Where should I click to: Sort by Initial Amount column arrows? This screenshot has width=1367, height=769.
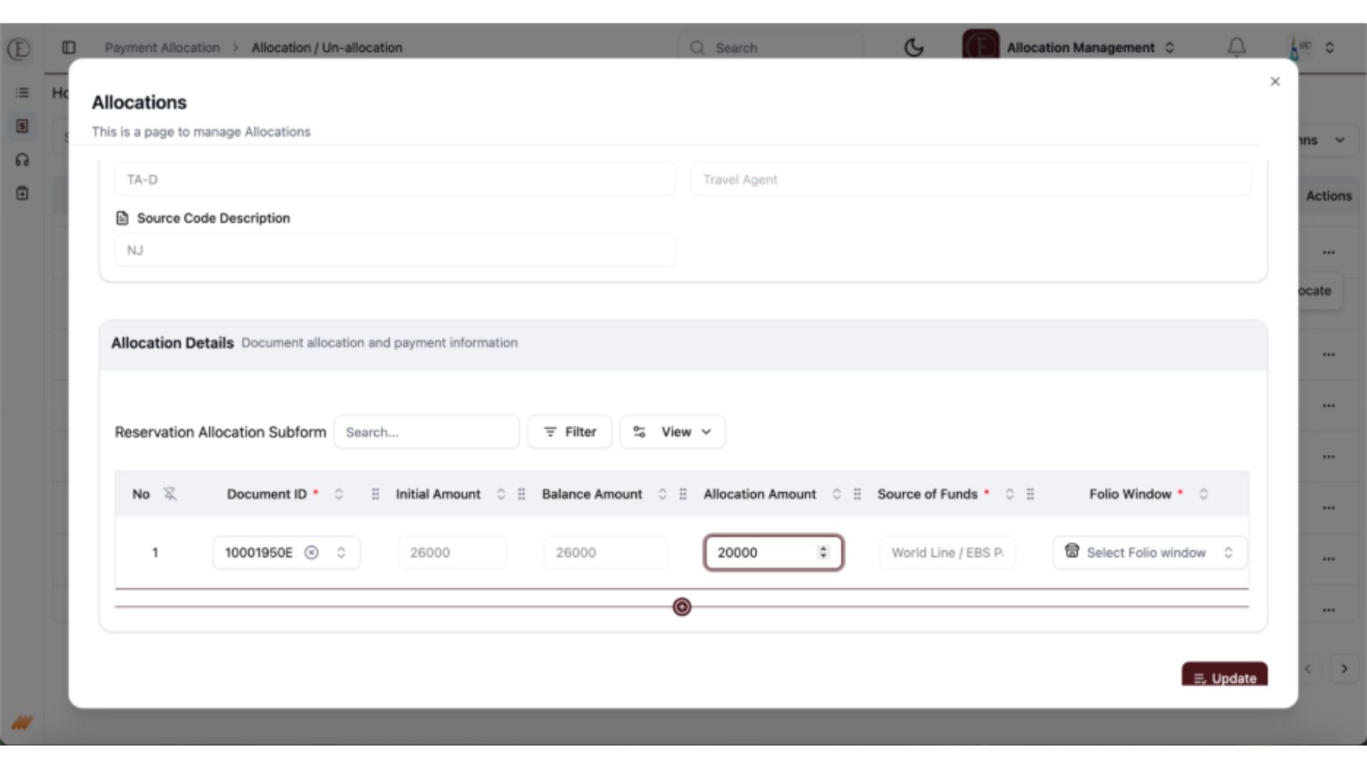tap(501, 494)
